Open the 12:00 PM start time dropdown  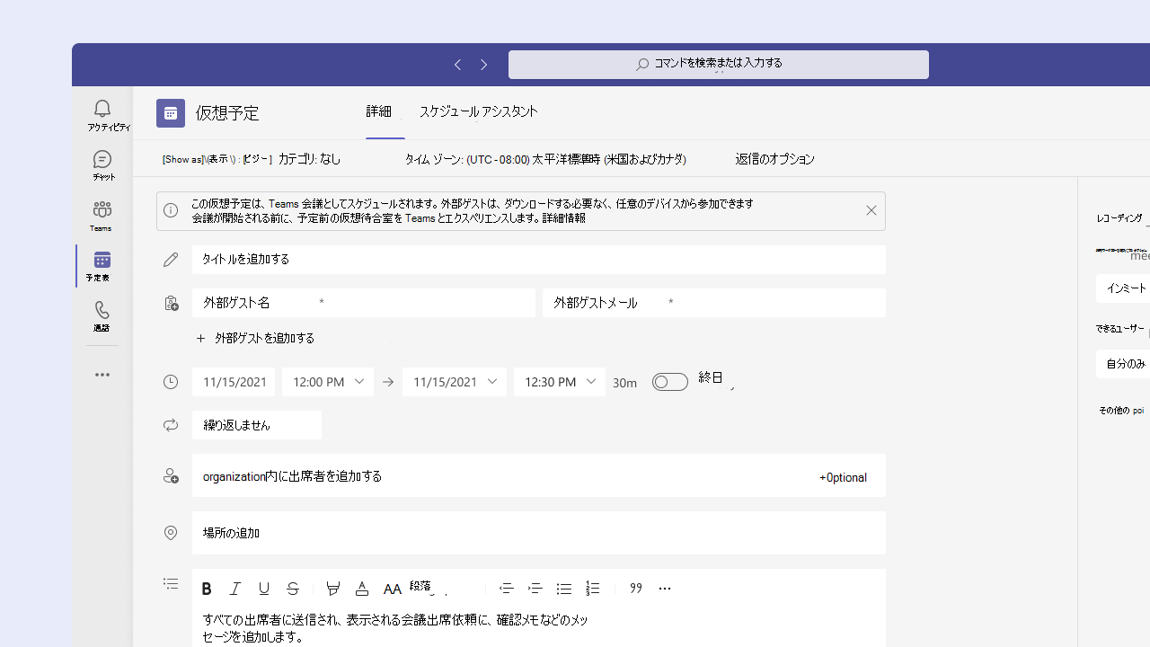coord(328,382)
